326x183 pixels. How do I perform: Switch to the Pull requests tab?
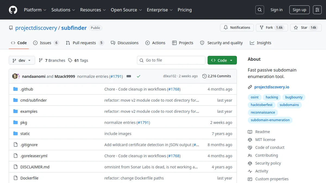click(85, 43)
